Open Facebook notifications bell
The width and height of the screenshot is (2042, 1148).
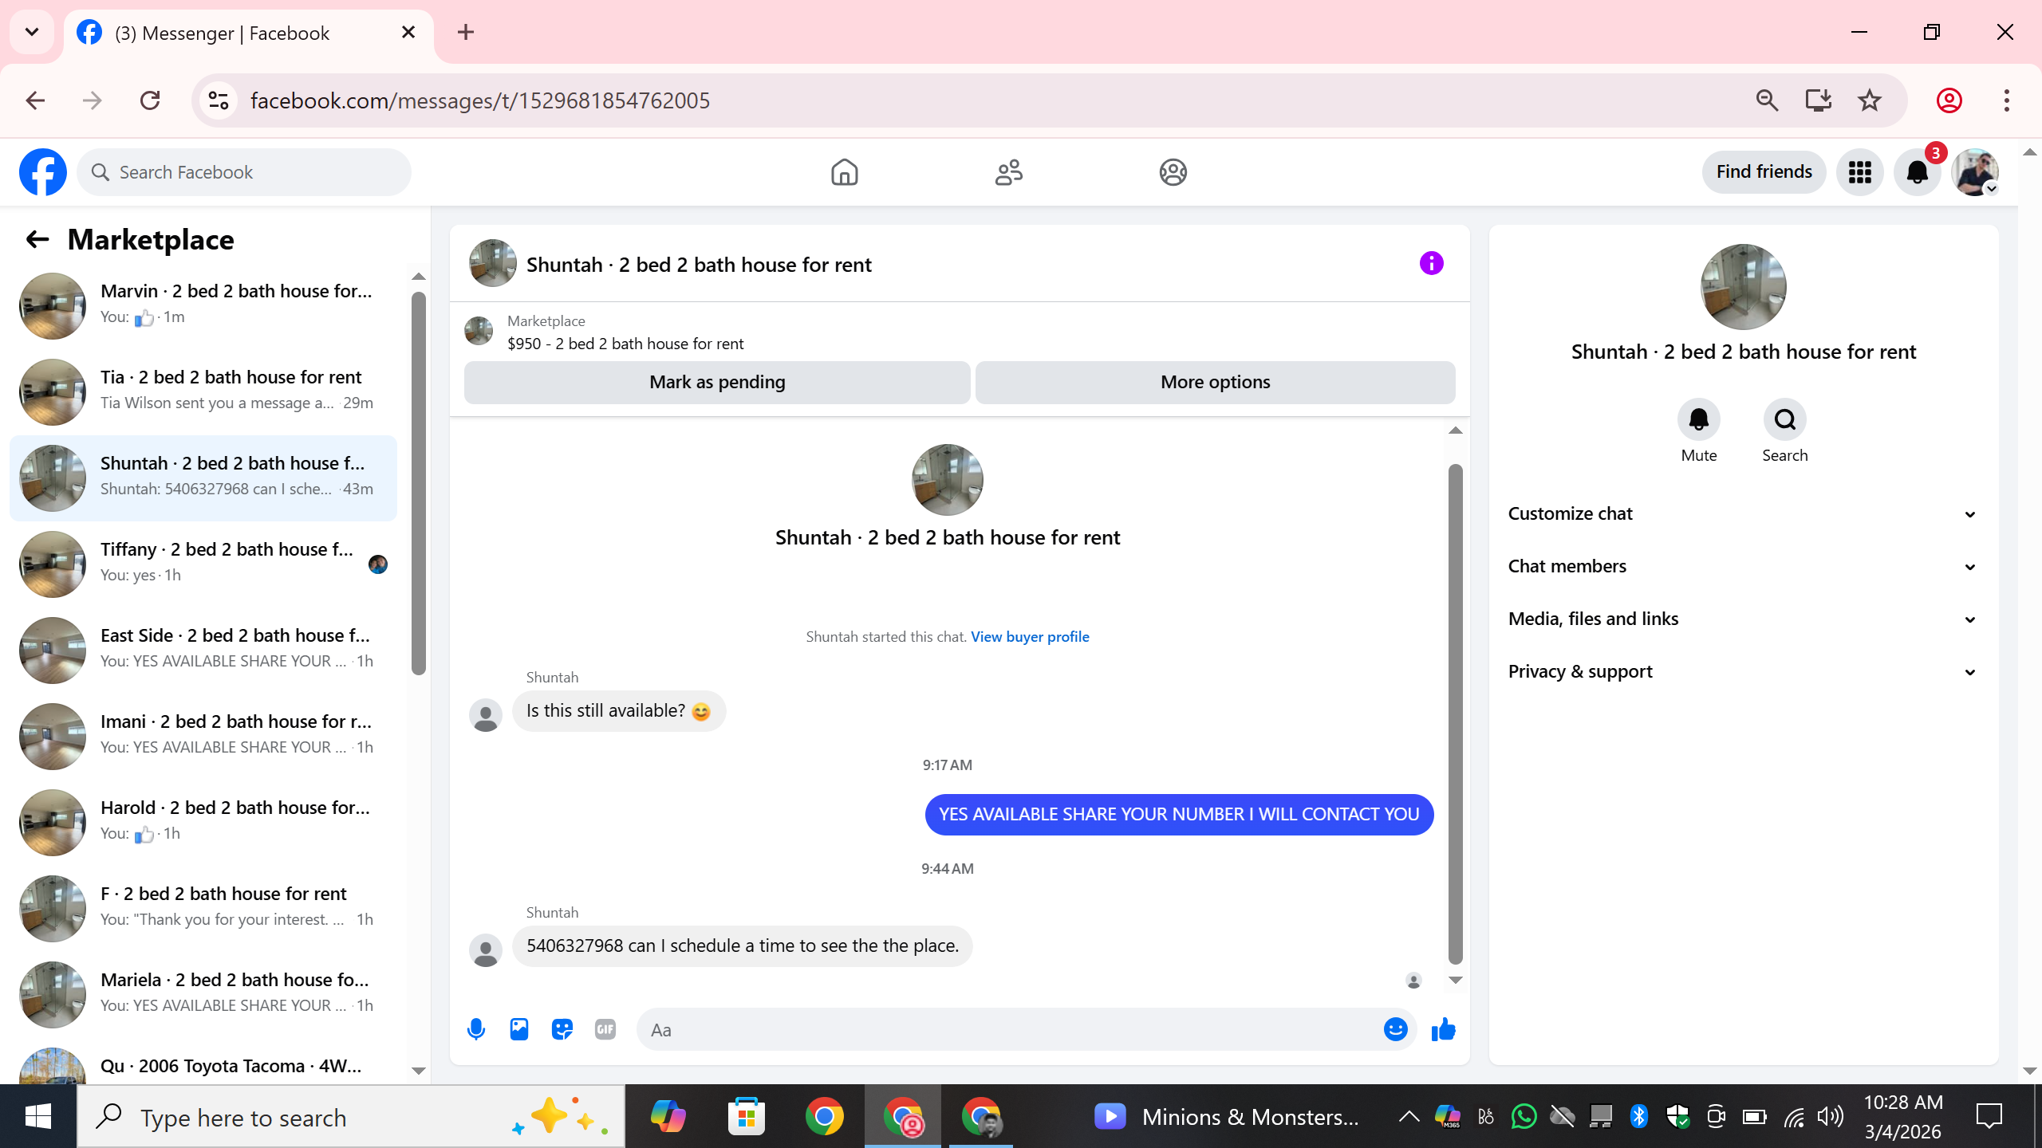click(1917, 172)
